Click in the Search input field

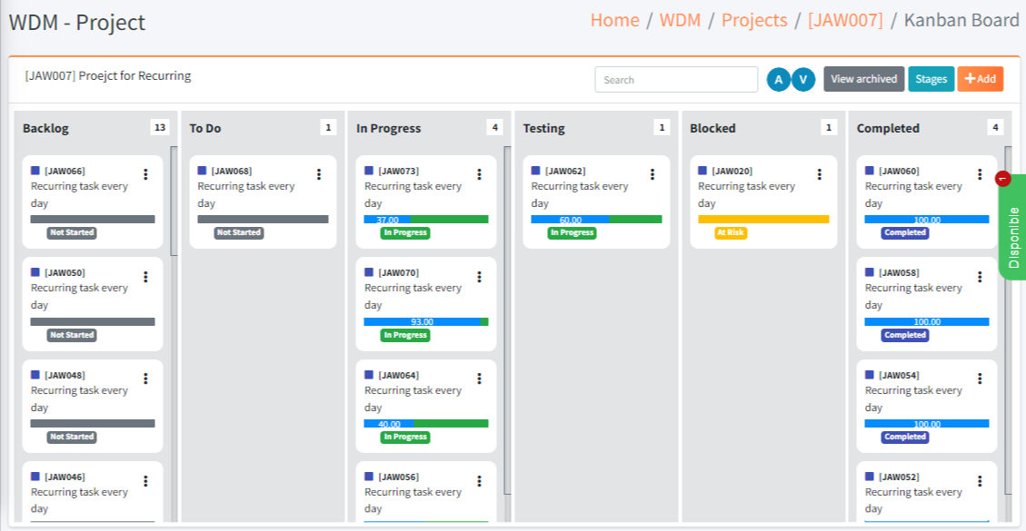coord(676,80)
